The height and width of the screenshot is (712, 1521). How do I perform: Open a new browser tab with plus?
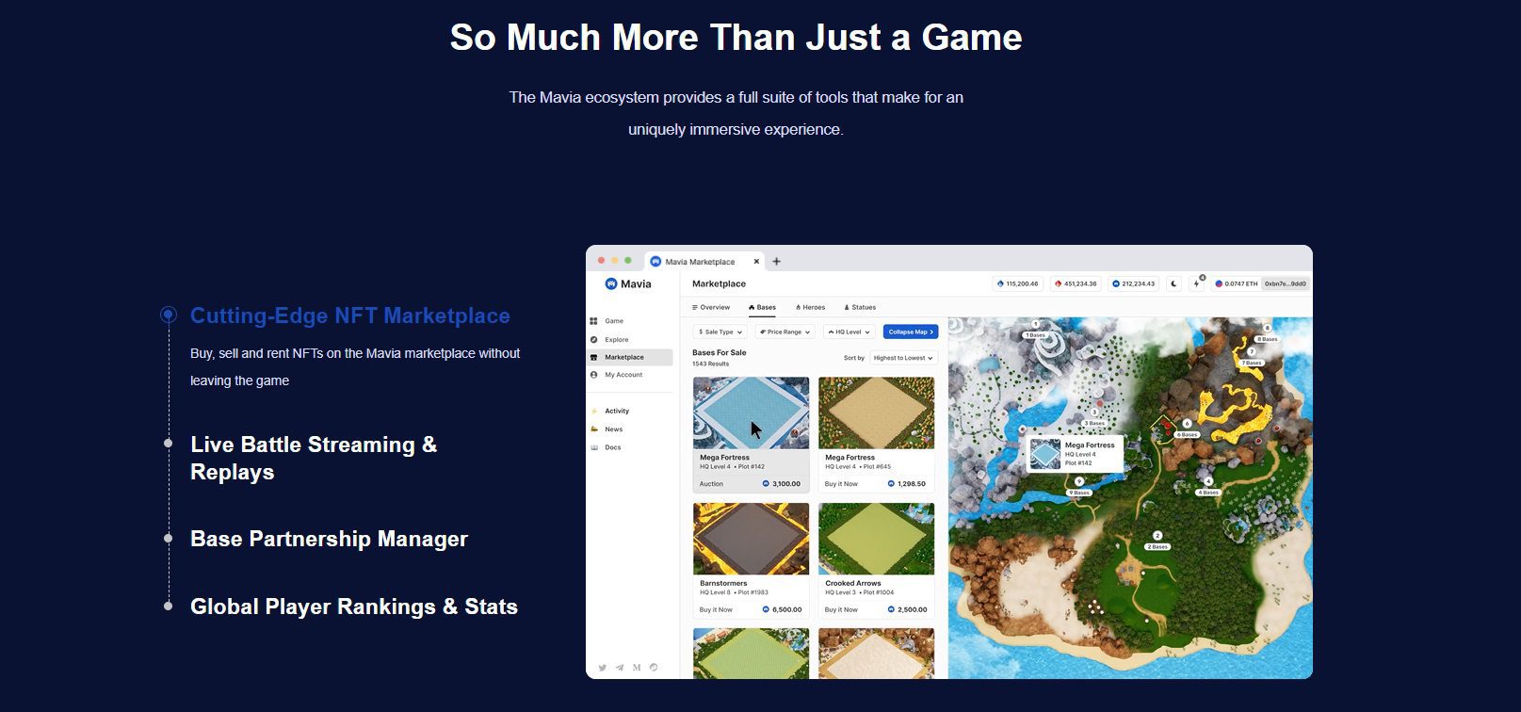(776, 262)
